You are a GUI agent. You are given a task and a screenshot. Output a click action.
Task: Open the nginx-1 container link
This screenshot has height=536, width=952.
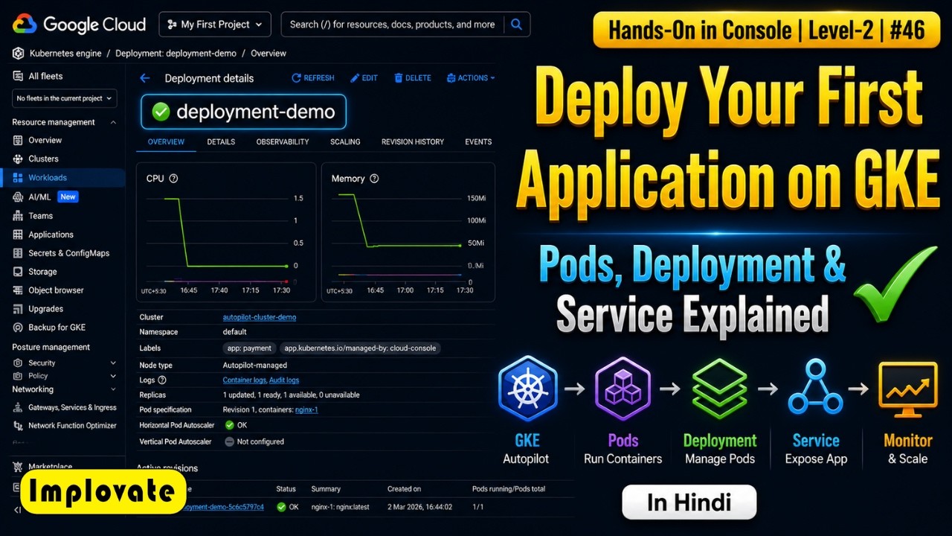[x=306, y=409]
